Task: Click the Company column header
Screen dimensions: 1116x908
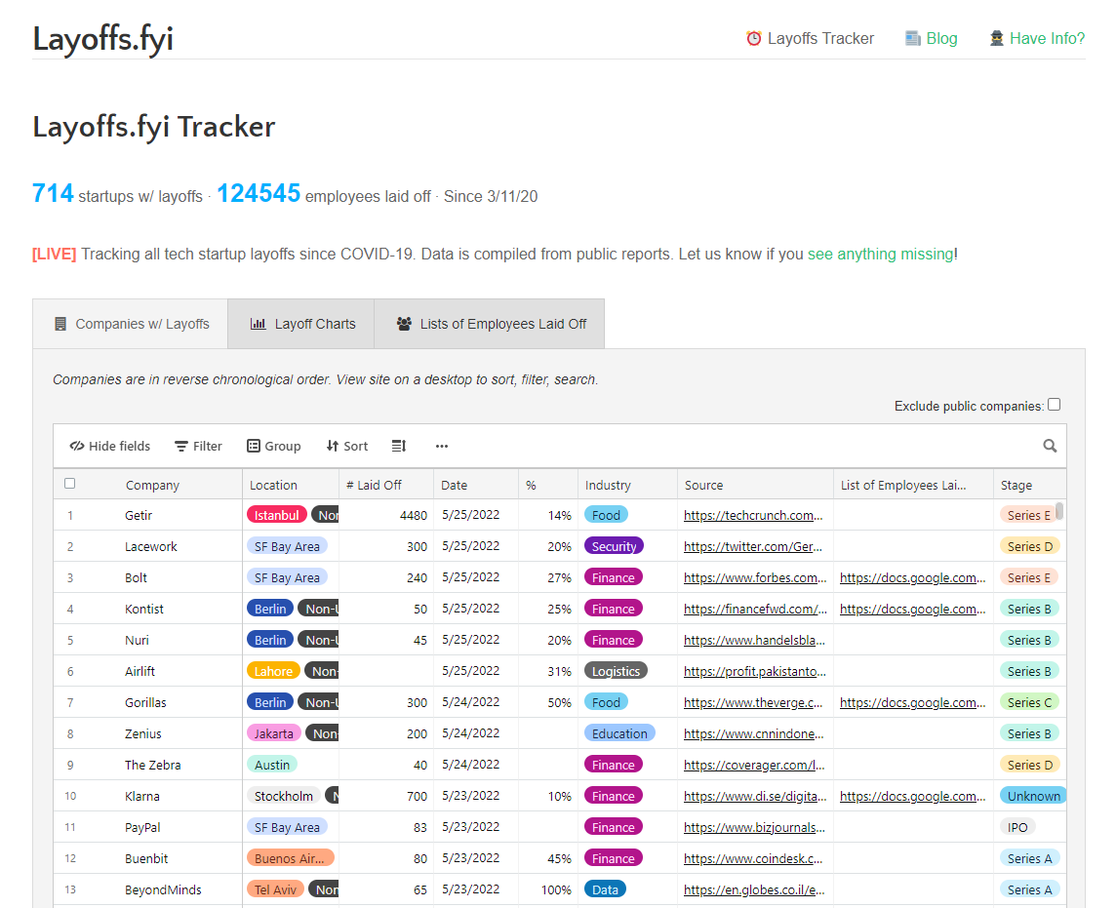Action: click(152, 485)
